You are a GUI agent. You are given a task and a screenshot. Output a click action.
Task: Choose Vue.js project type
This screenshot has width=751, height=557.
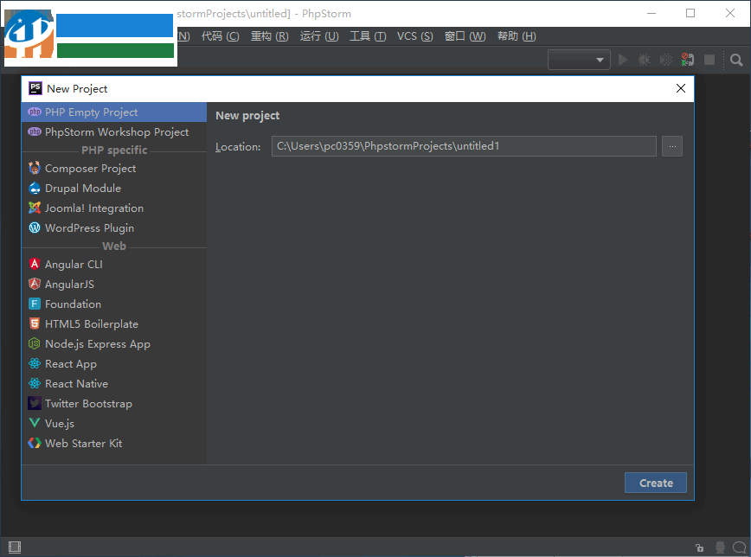[114, 424]
